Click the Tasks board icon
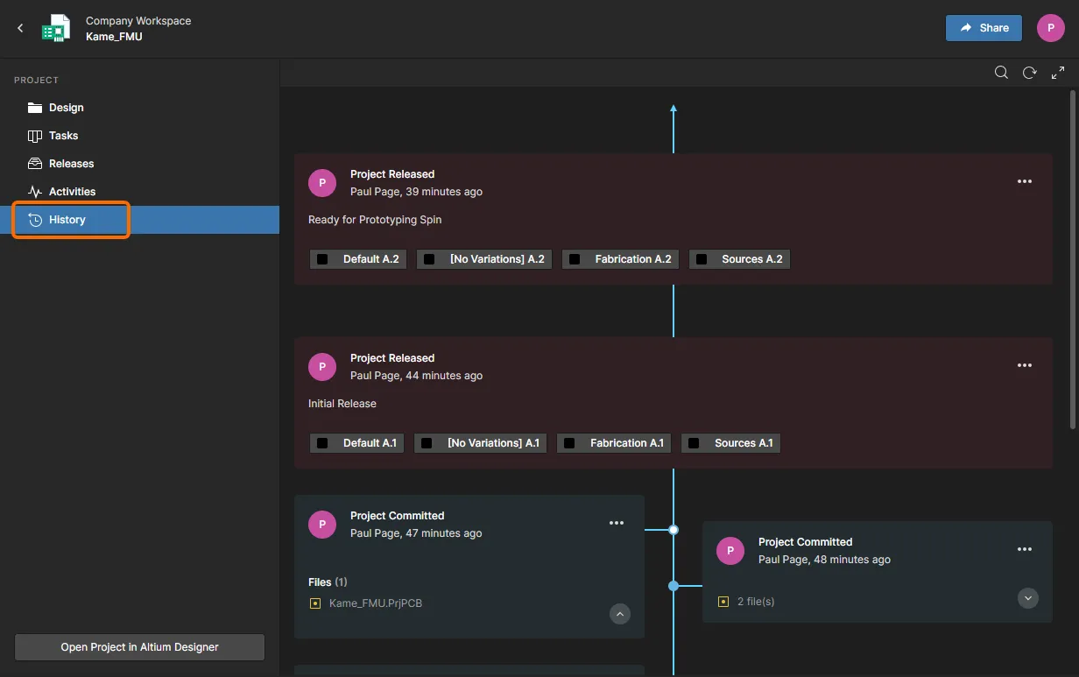Screen dimensions: 1079x677 (x=35, y=136)
